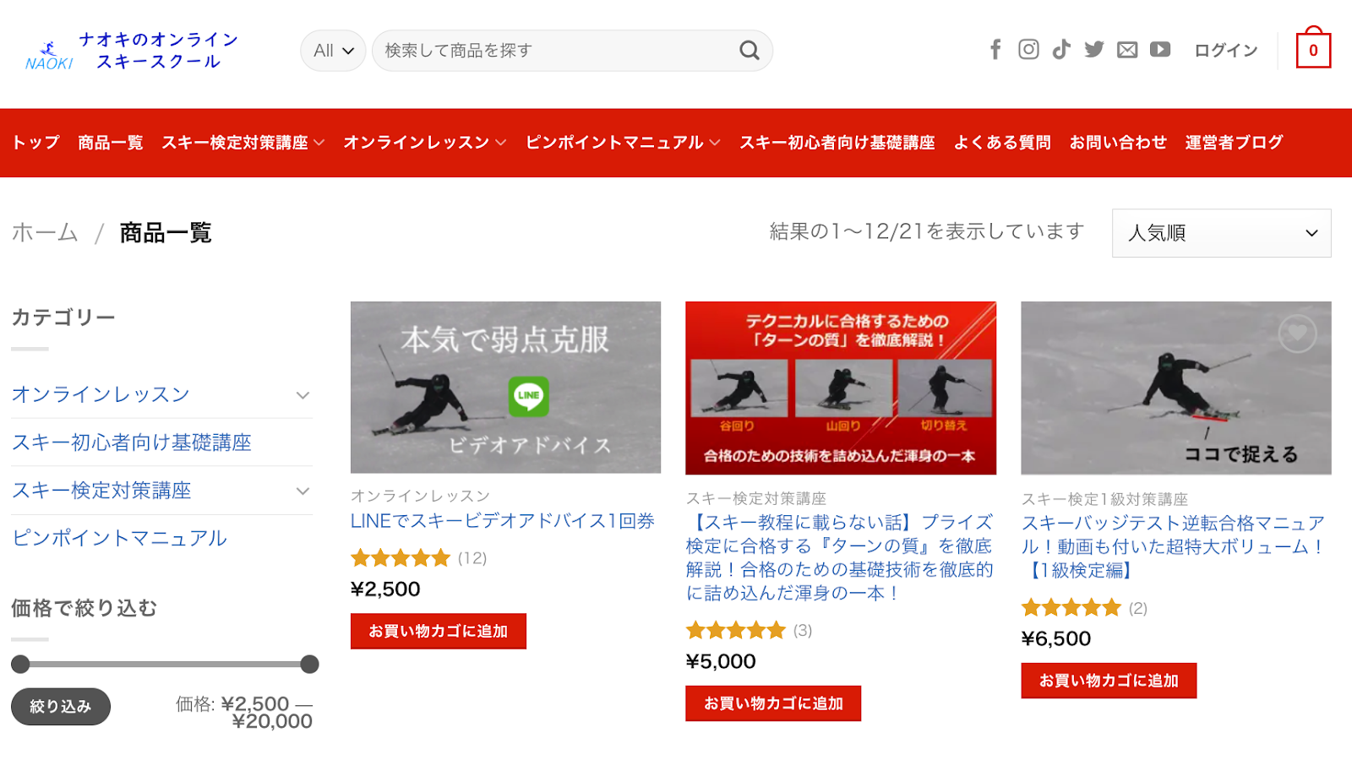
Task: Open スキー初心者向け基礎講座 nav item
Action: coord(837,143)
